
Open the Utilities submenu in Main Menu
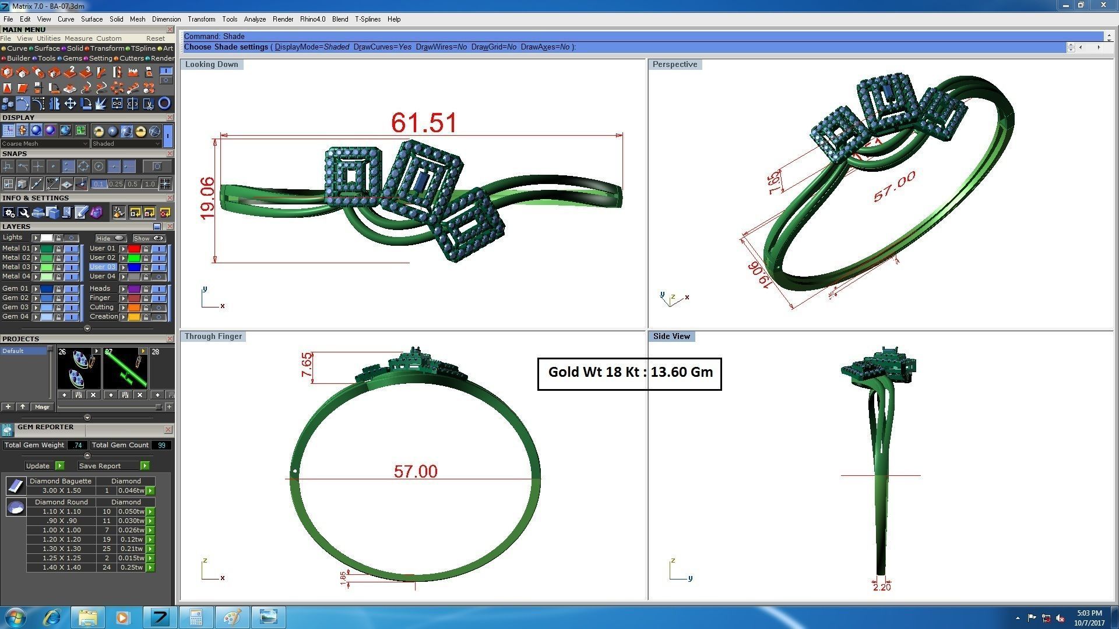48,38
